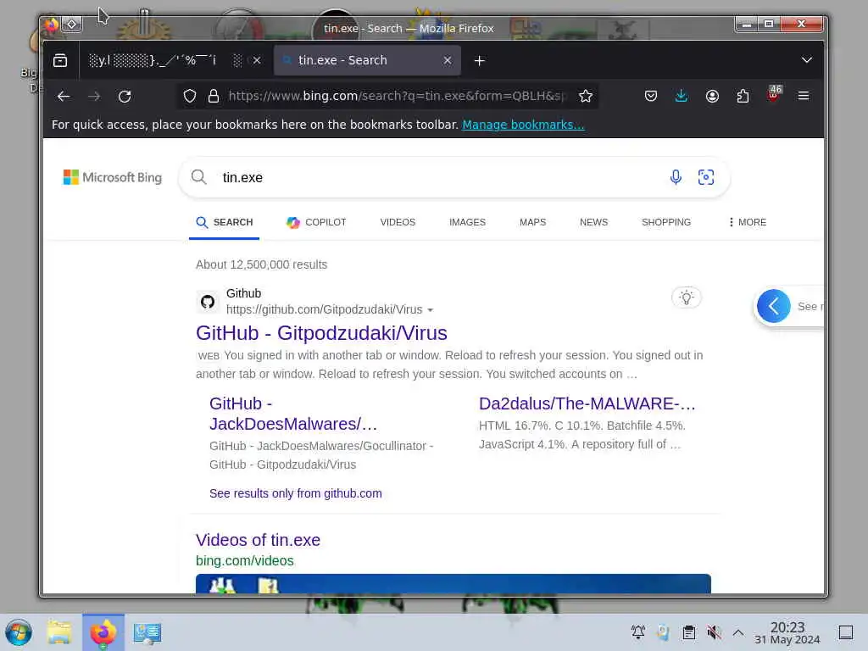Expand the MORE options menu
The width and height of the screenshot is (868, 651).
(x=748, y=223)
